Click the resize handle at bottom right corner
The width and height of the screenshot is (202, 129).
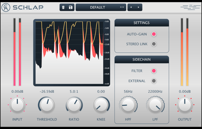pos(199,125)
